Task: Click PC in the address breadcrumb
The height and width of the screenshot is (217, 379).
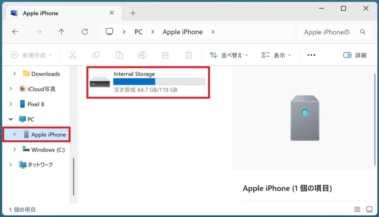Action: click(138, 32)
